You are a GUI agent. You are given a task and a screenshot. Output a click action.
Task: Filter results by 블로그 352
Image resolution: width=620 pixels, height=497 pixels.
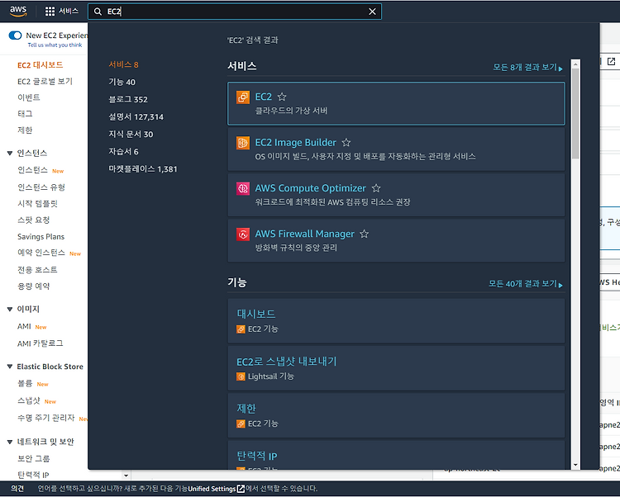point(128,99)
